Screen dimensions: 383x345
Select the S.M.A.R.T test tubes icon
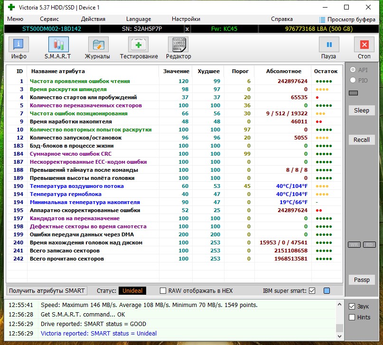pyautogui.click(x=58, y=45)
